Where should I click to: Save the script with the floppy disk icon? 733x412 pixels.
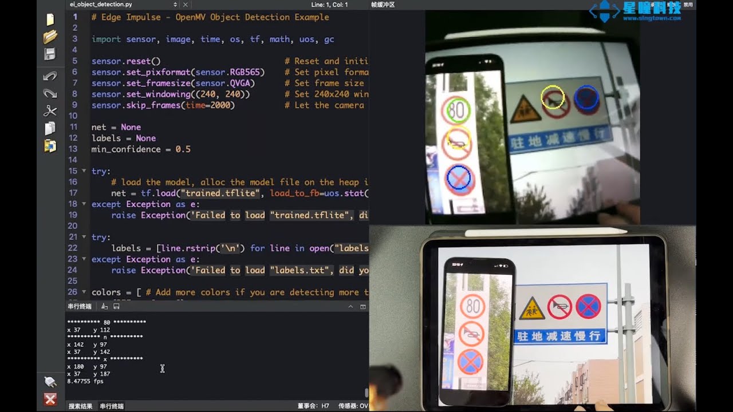50,54
